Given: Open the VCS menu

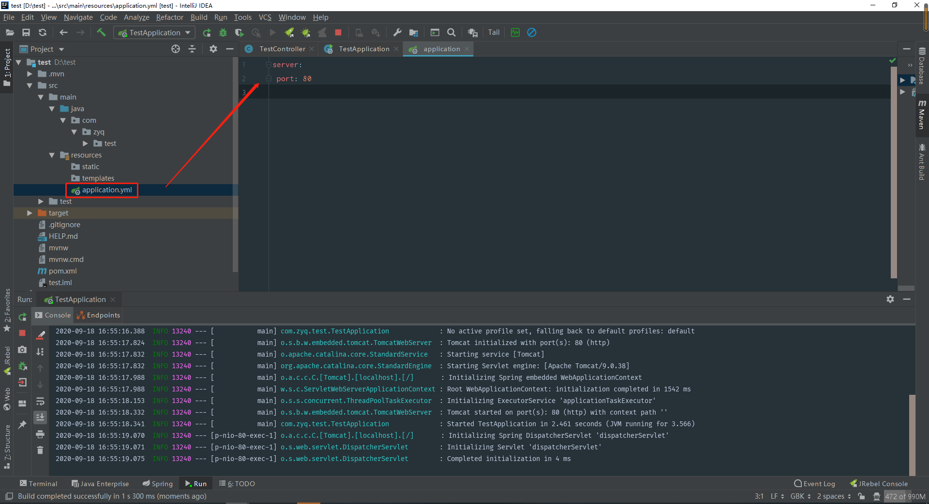Looking at the screenshot, I should click(x=265, y=17).
